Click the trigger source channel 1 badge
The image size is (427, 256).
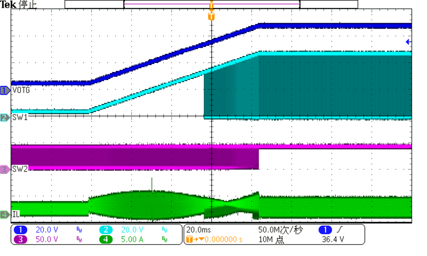point(325,230)
